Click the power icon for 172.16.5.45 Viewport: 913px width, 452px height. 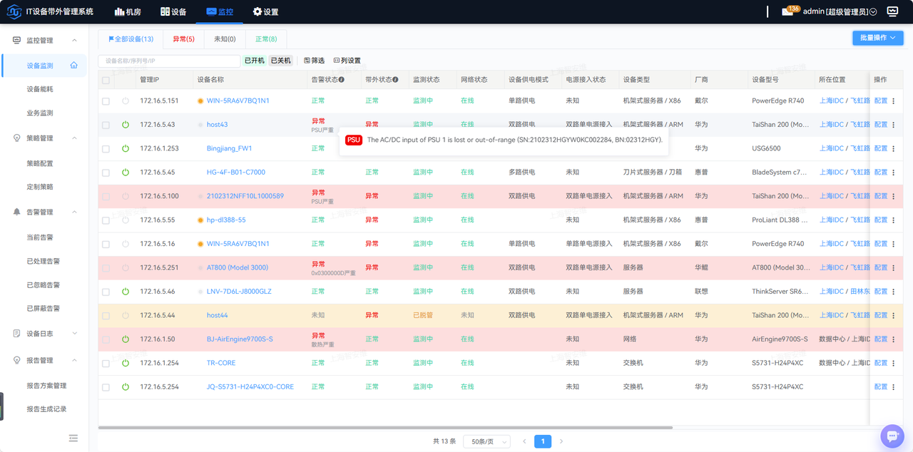coord(126,173)
